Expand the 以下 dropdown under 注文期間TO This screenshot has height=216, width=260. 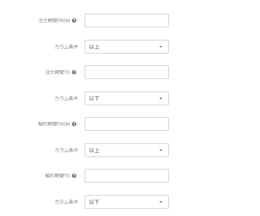point(126,98)
